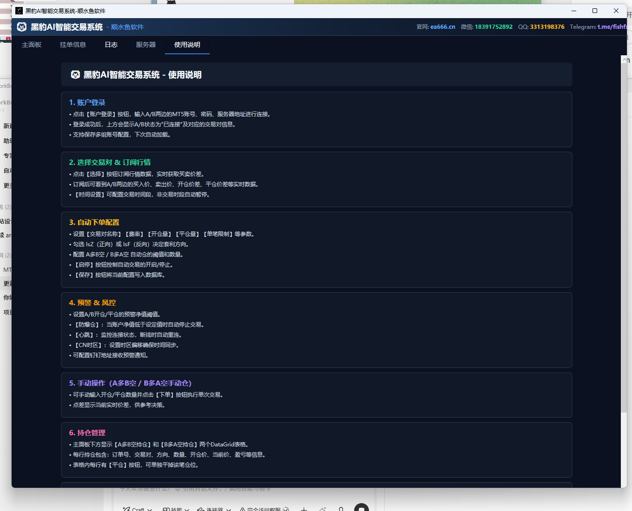The height and width of the screenshot is (511, 632).
Task: Click the line starting with 【时间设置】
Action: (x=140, y=195)
